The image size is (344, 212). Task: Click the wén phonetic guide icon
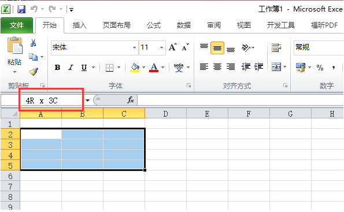tap(179, 68)
